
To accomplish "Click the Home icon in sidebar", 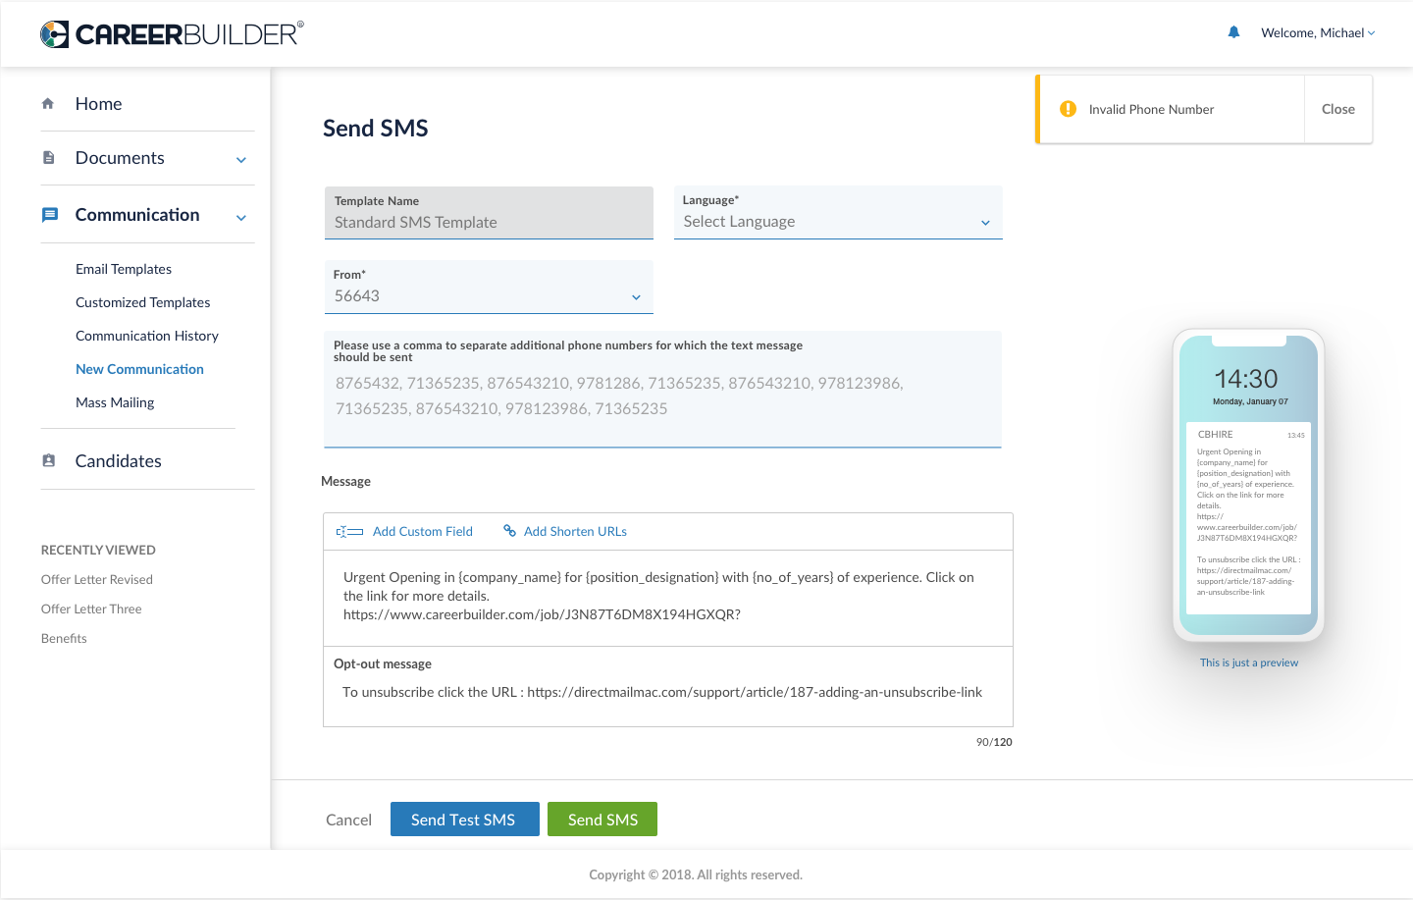I will 48,104.
